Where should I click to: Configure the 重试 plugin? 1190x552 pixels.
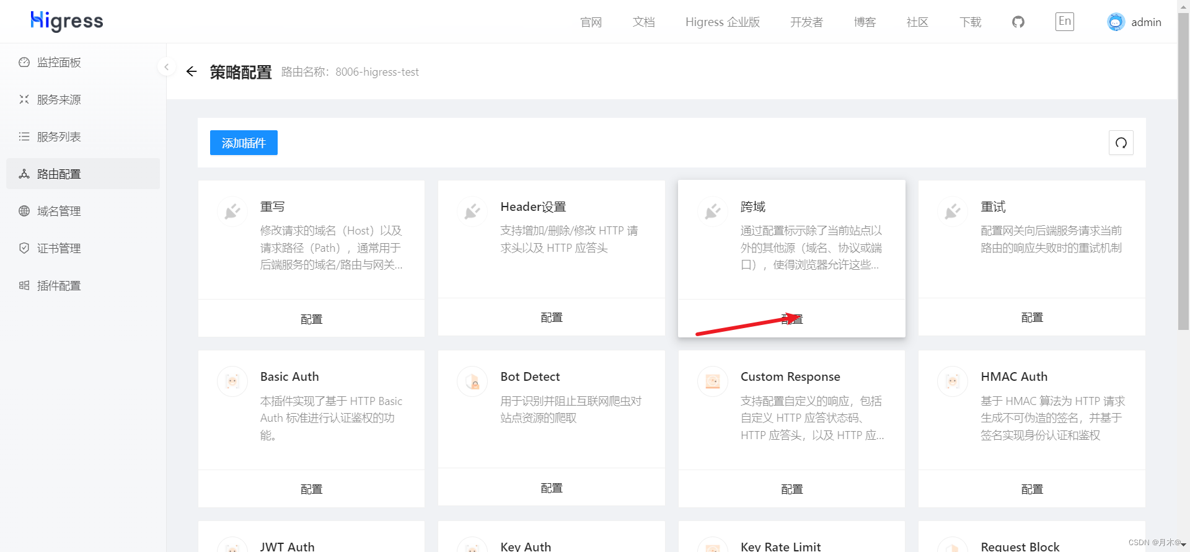click(1032, 318)
